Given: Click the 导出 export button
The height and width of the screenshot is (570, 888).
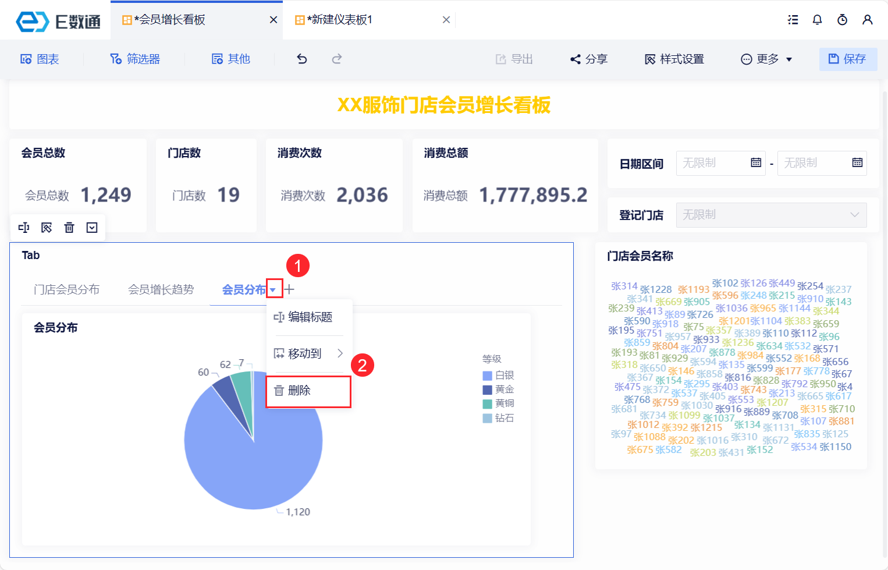Looking at the screenshot, I should [x=514, y=59].
